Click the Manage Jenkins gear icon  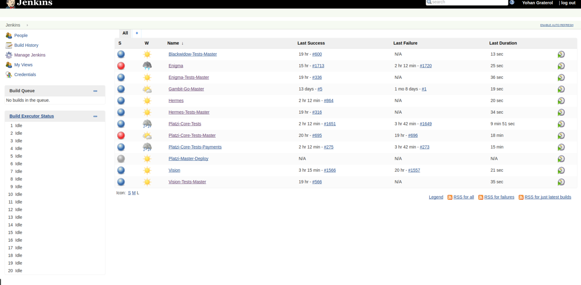9,55
